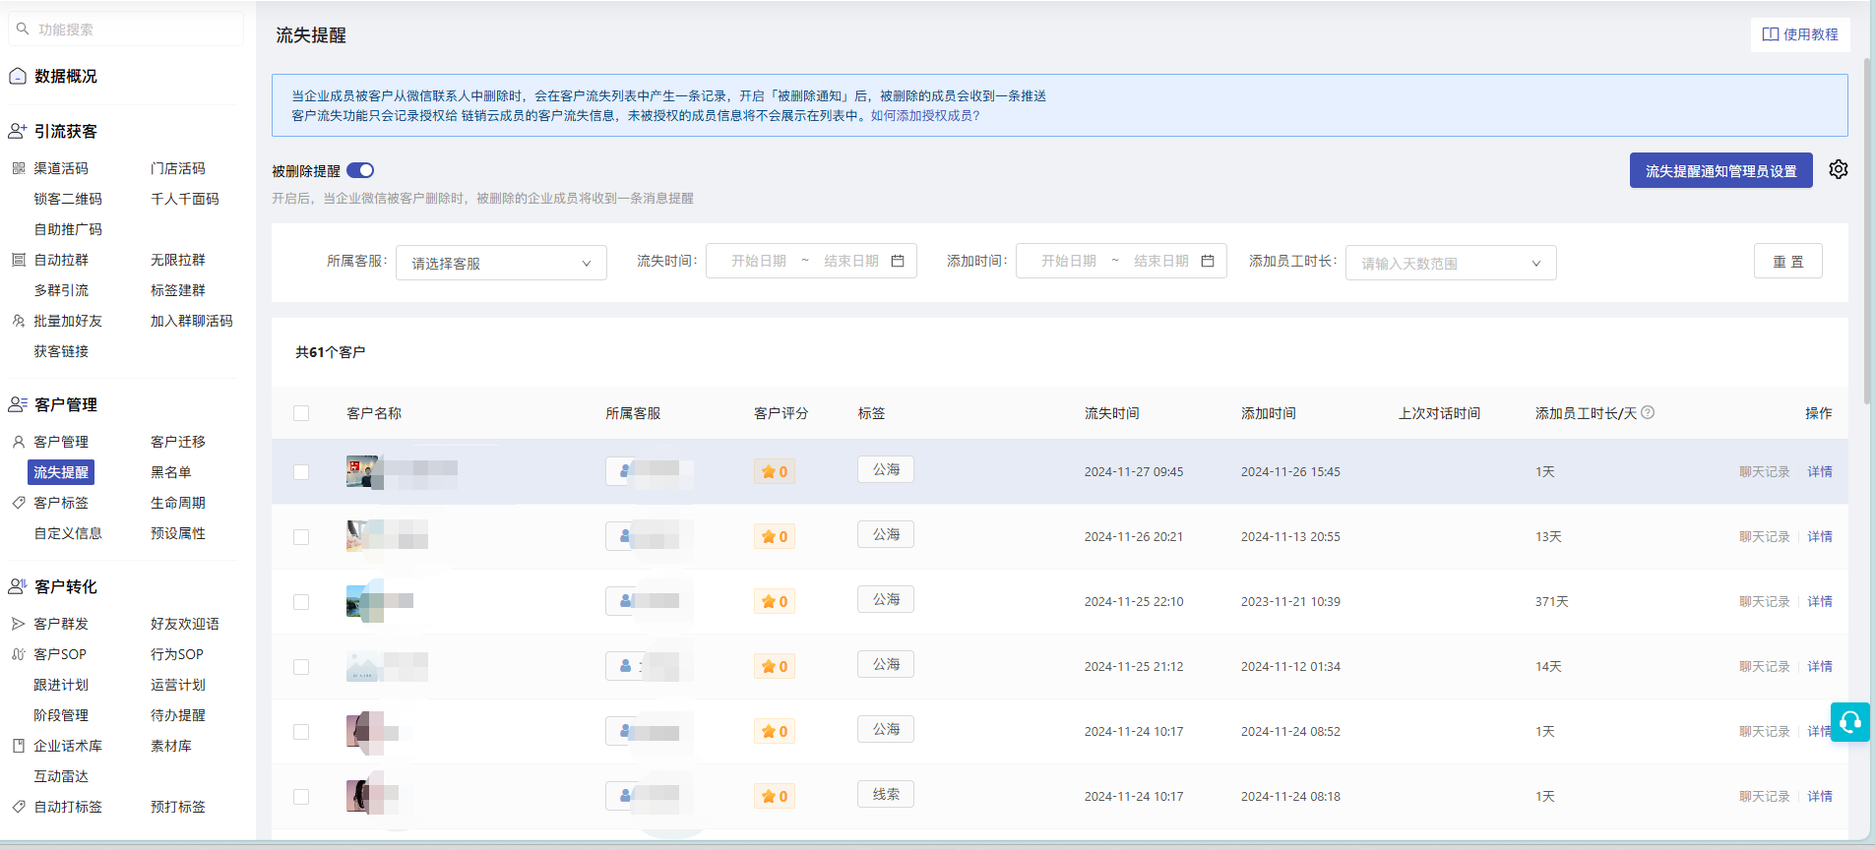Click the calendar icon in 流失时间 range

point(898,261)
